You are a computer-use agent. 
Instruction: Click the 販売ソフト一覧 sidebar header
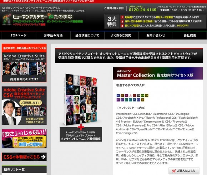pyautogui.click(x=24, y=169)
